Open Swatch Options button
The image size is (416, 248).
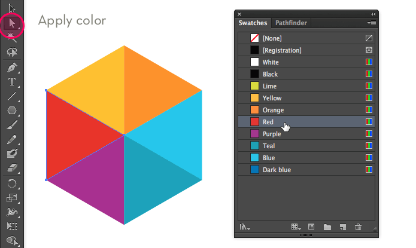point(311,227)
